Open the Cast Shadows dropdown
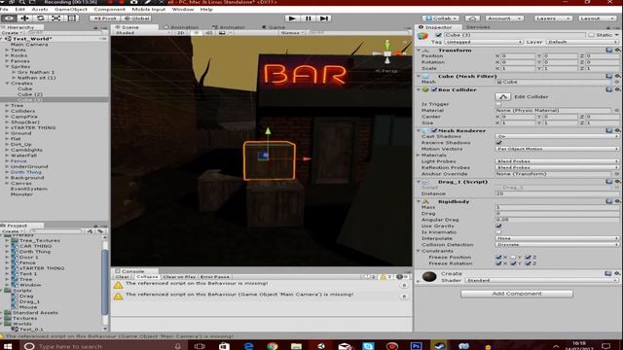The height and width of the screenshot is (350, 623). point(557,136)
